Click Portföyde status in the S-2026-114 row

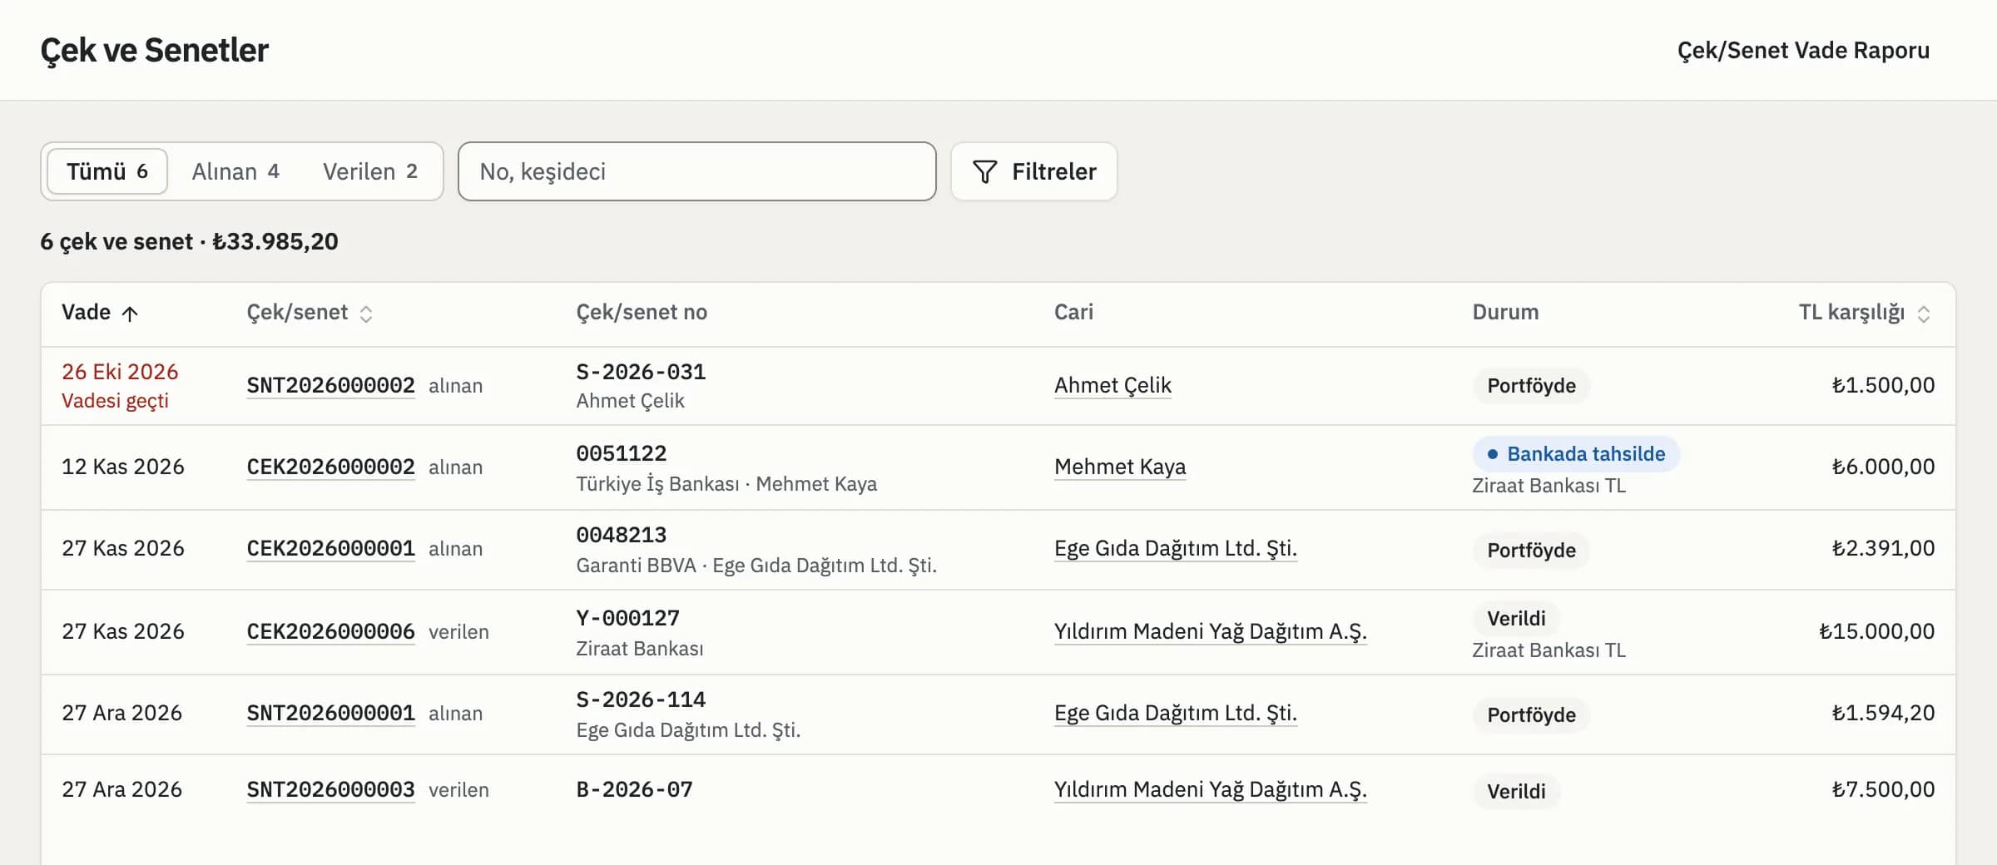pyautogui.click(x=1531, y=715)
